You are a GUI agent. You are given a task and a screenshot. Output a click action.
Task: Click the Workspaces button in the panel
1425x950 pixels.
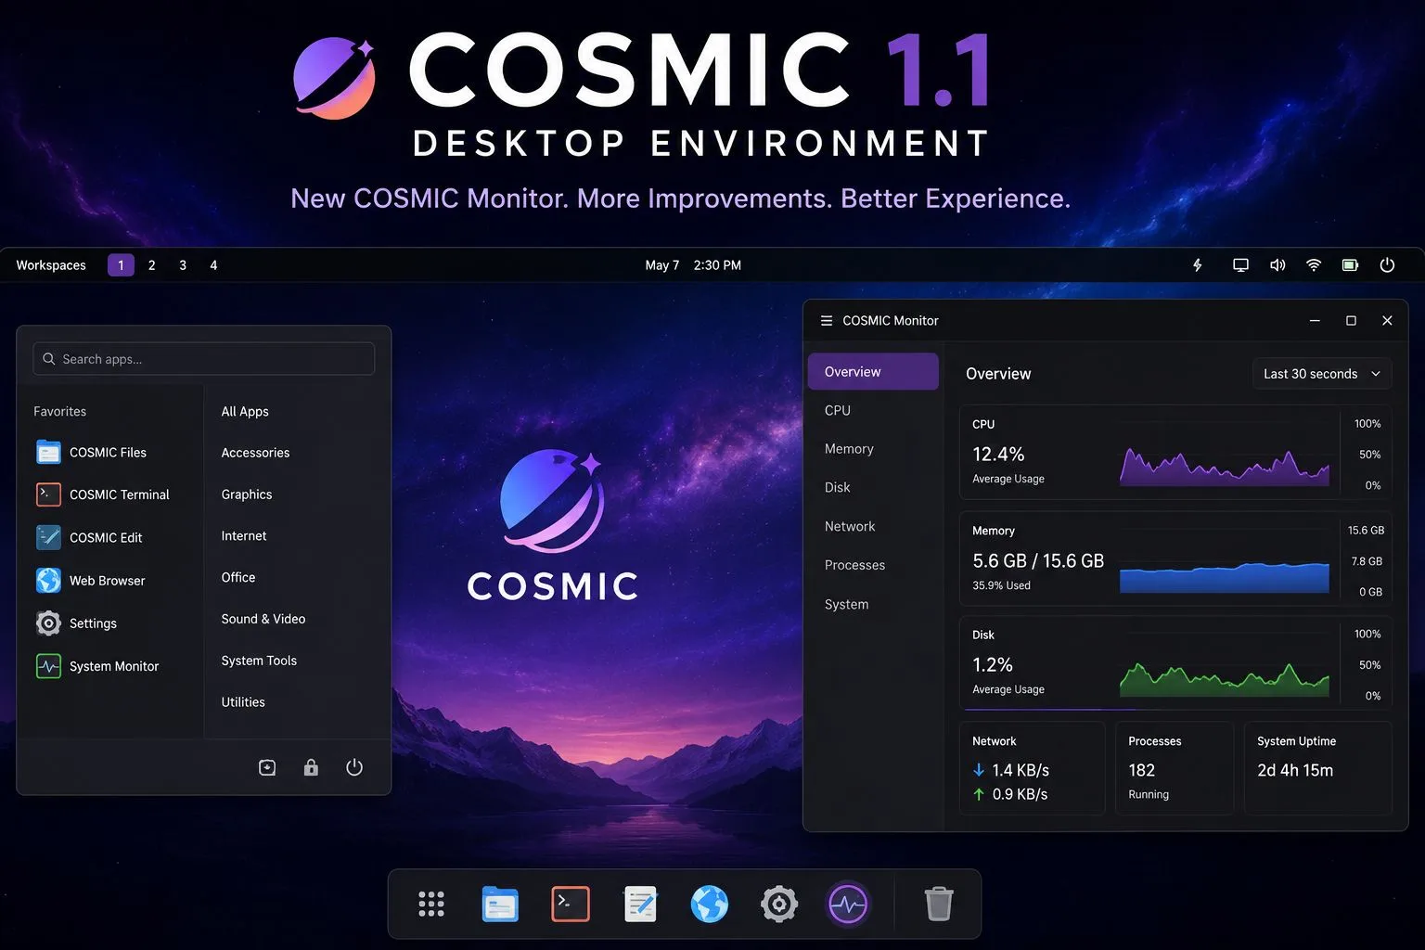(x=51, y=265)
